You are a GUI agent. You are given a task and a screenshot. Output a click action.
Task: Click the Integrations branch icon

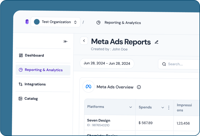pos(20,84)
